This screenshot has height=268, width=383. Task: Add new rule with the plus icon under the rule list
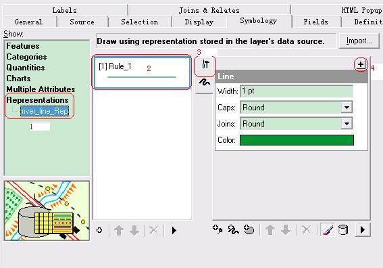coord(99,230)
